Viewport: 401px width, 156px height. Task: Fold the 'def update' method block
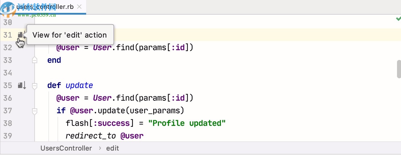coord(35,85)
